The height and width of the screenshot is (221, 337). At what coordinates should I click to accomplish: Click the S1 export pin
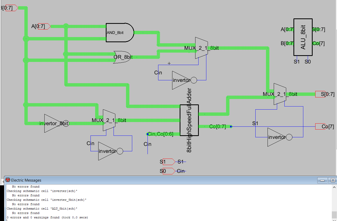(x=169, y=162)
